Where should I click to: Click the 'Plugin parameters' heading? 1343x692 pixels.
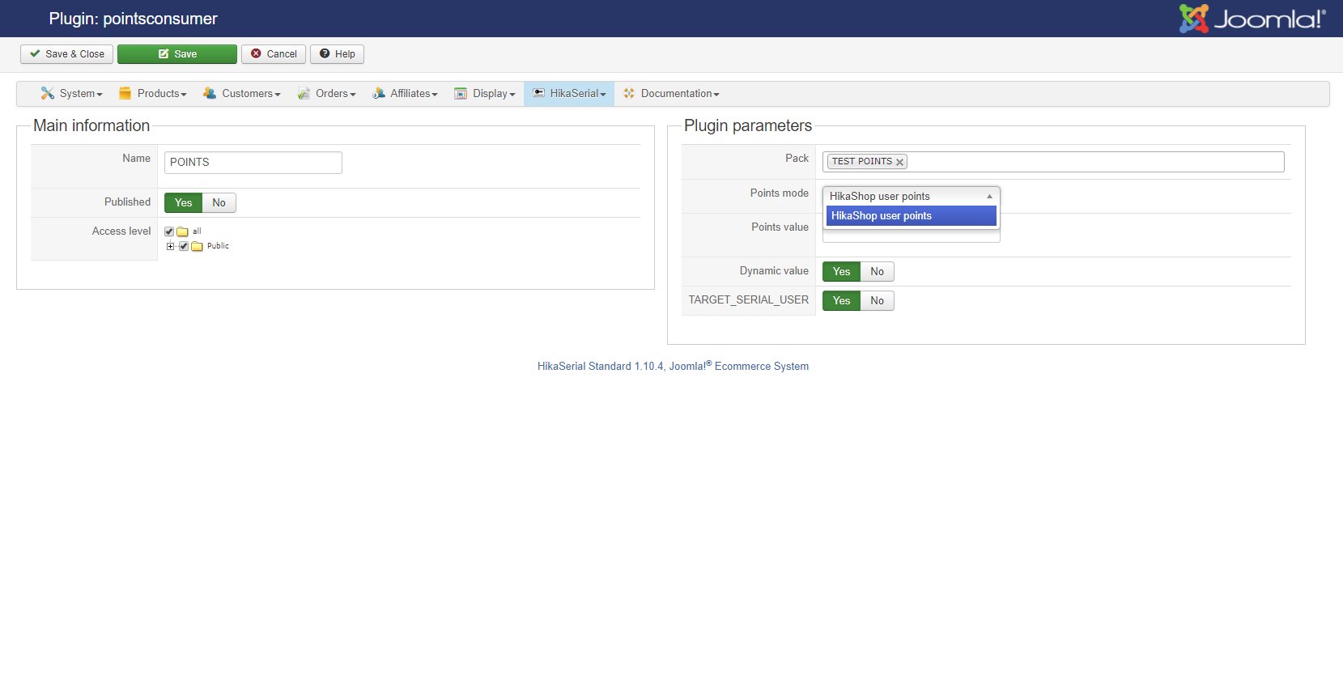point(748,125)
